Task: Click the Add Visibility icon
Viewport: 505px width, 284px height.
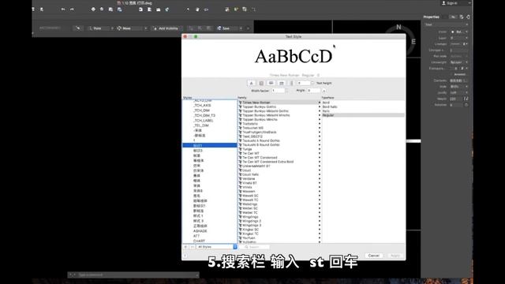Action: tap(155, 28)
